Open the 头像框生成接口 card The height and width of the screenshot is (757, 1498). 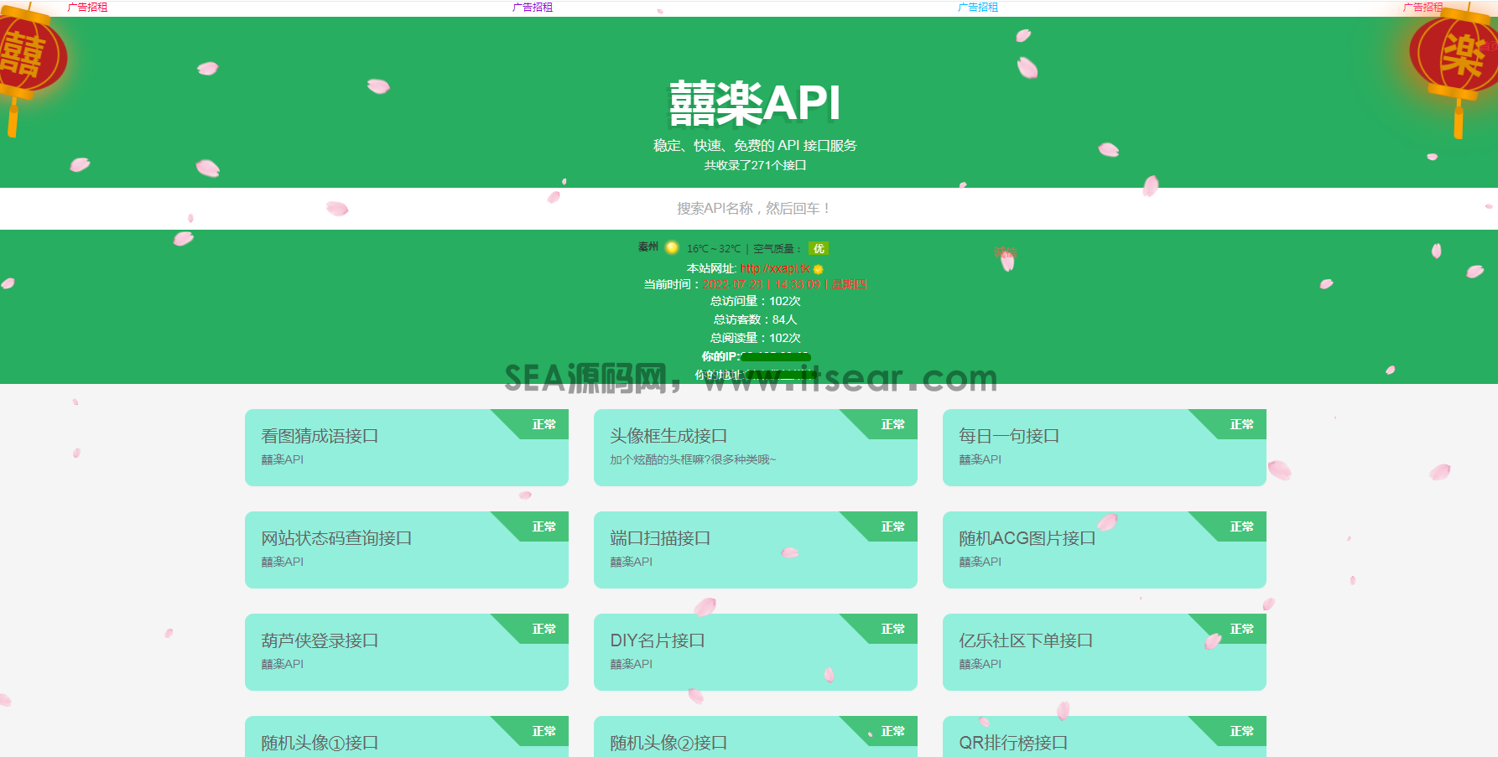(x=756, y=448)
